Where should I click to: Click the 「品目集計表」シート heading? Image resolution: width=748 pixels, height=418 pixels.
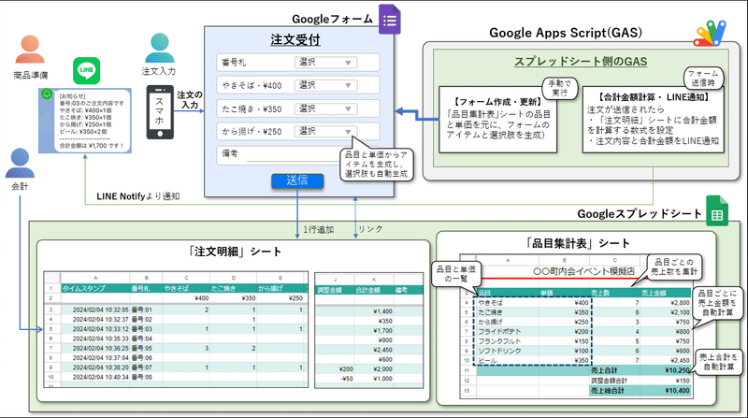click(x=576, y=243)
